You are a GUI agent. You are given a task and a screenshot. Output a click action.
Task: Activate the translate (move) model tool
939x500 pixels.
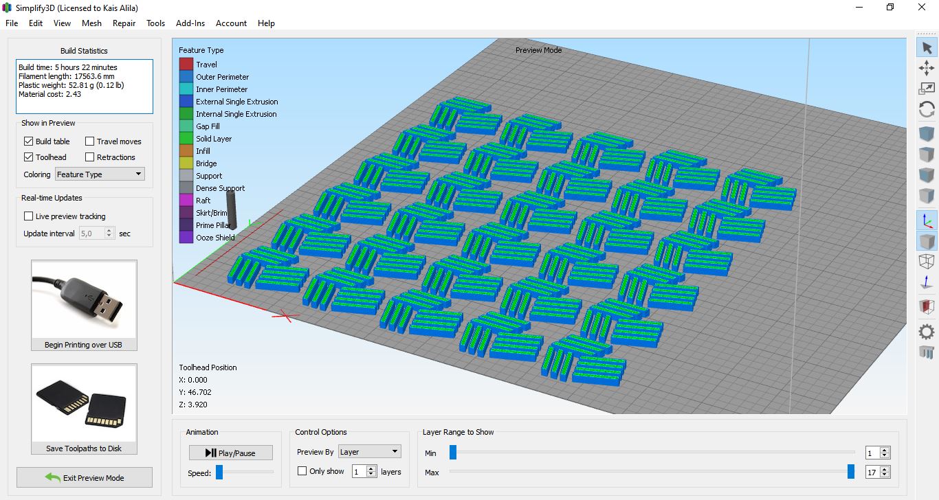pyautogui.click(x=927, y=67)
